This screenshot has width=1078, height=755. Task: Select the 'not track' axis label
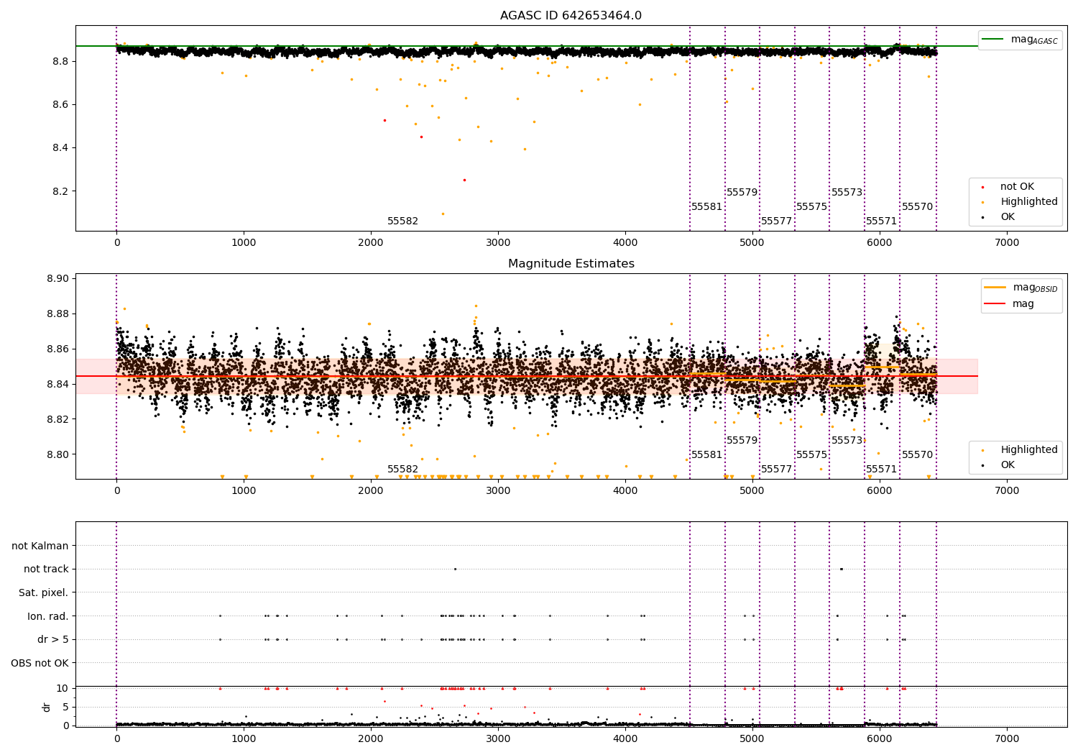(x=46, y=569)
